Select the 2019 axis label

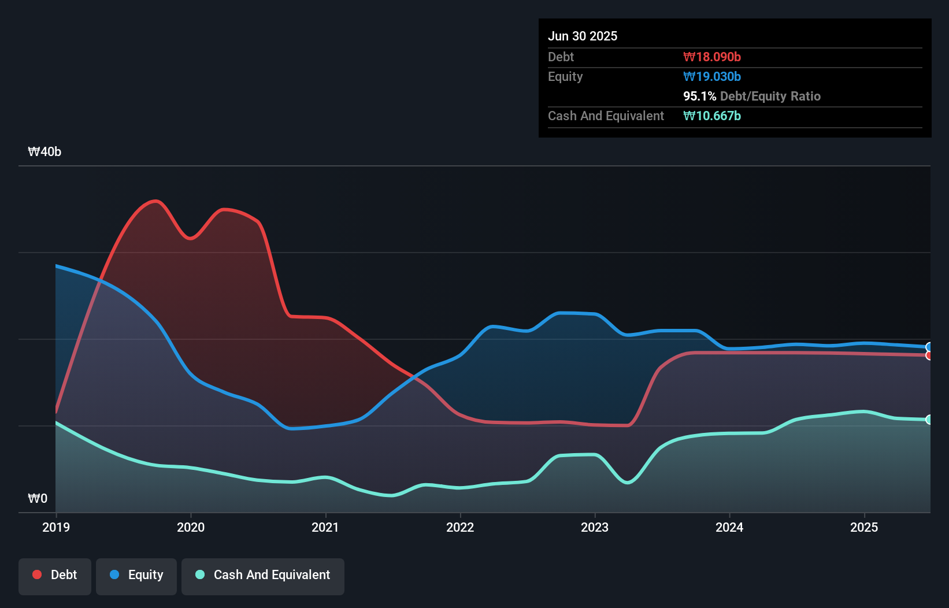[55, 527]
